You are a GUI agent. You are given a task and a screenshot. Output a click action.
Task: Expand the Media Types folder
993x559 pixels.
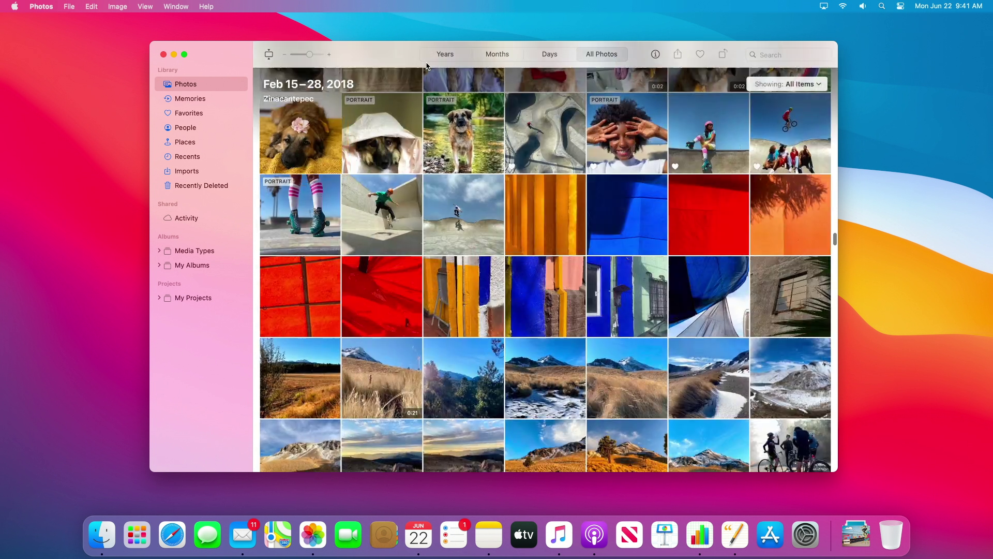coord(159,251)
